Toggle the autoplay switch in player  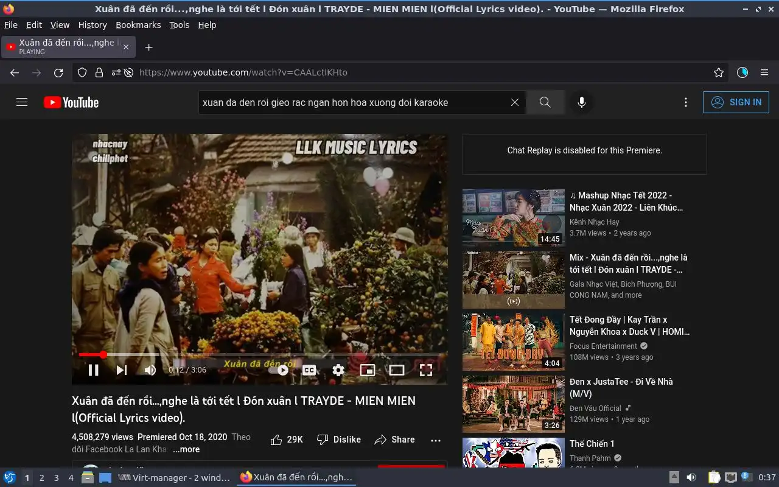[278, 370]
